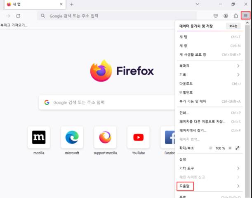Open the Pocket save icon

216,16
